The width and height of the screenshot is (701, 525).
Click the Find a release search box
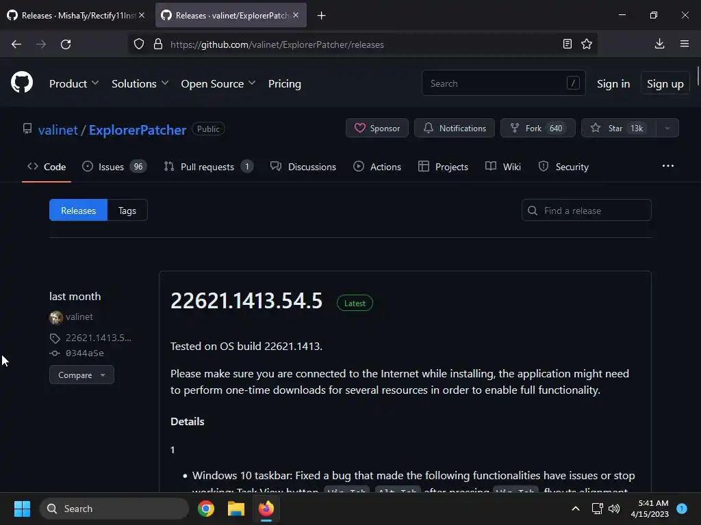click(x=586, y=211)
